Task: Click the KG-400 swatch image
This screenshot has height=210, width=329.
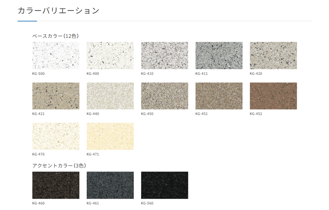Action: pos(110,55)
